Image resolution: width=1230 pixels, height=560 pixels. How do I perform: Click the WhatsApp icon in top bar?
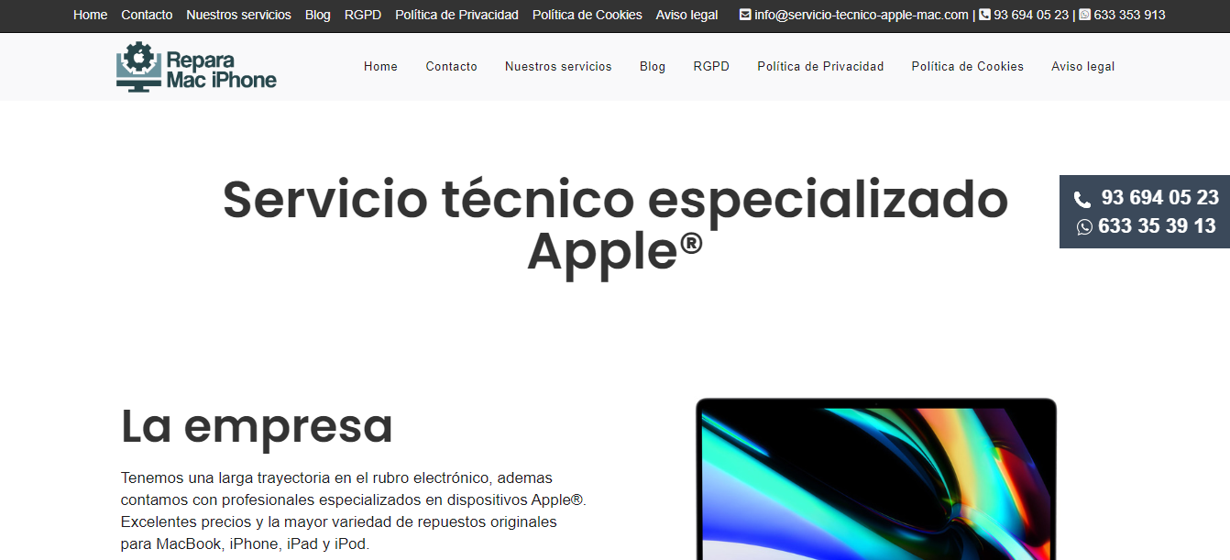click(x=1084, y=15)
